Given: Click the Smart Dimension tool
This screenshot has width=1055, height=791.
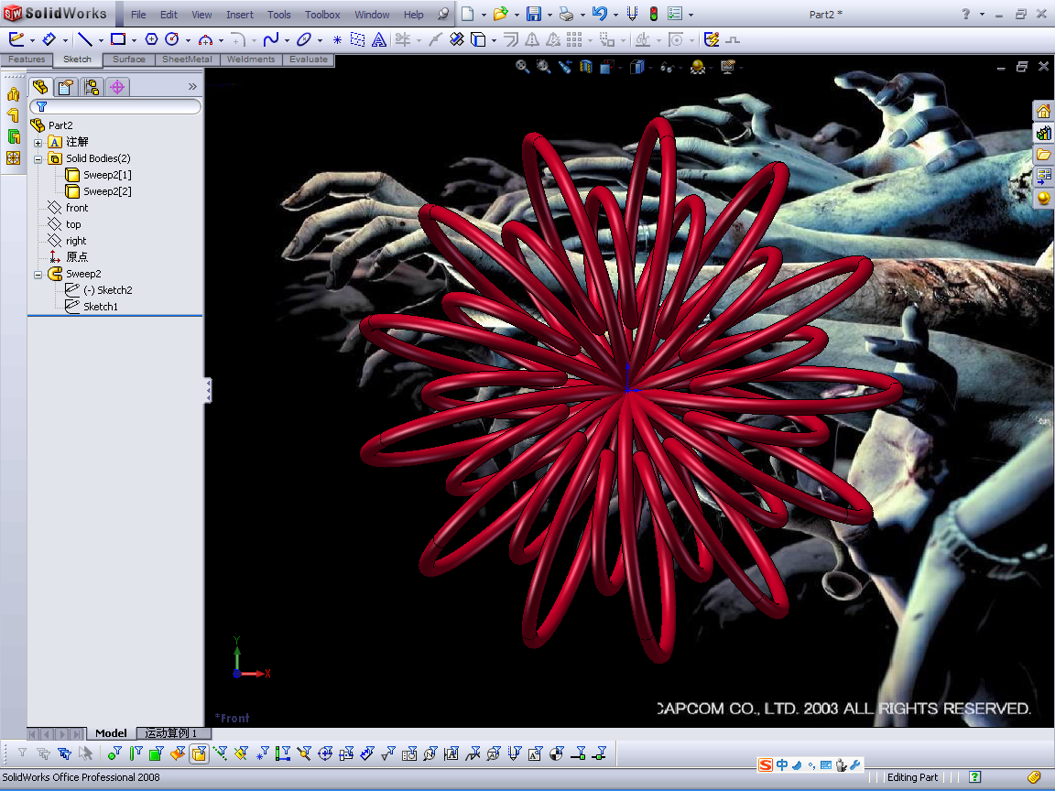Looking at the screenshot, I should 50,39.
